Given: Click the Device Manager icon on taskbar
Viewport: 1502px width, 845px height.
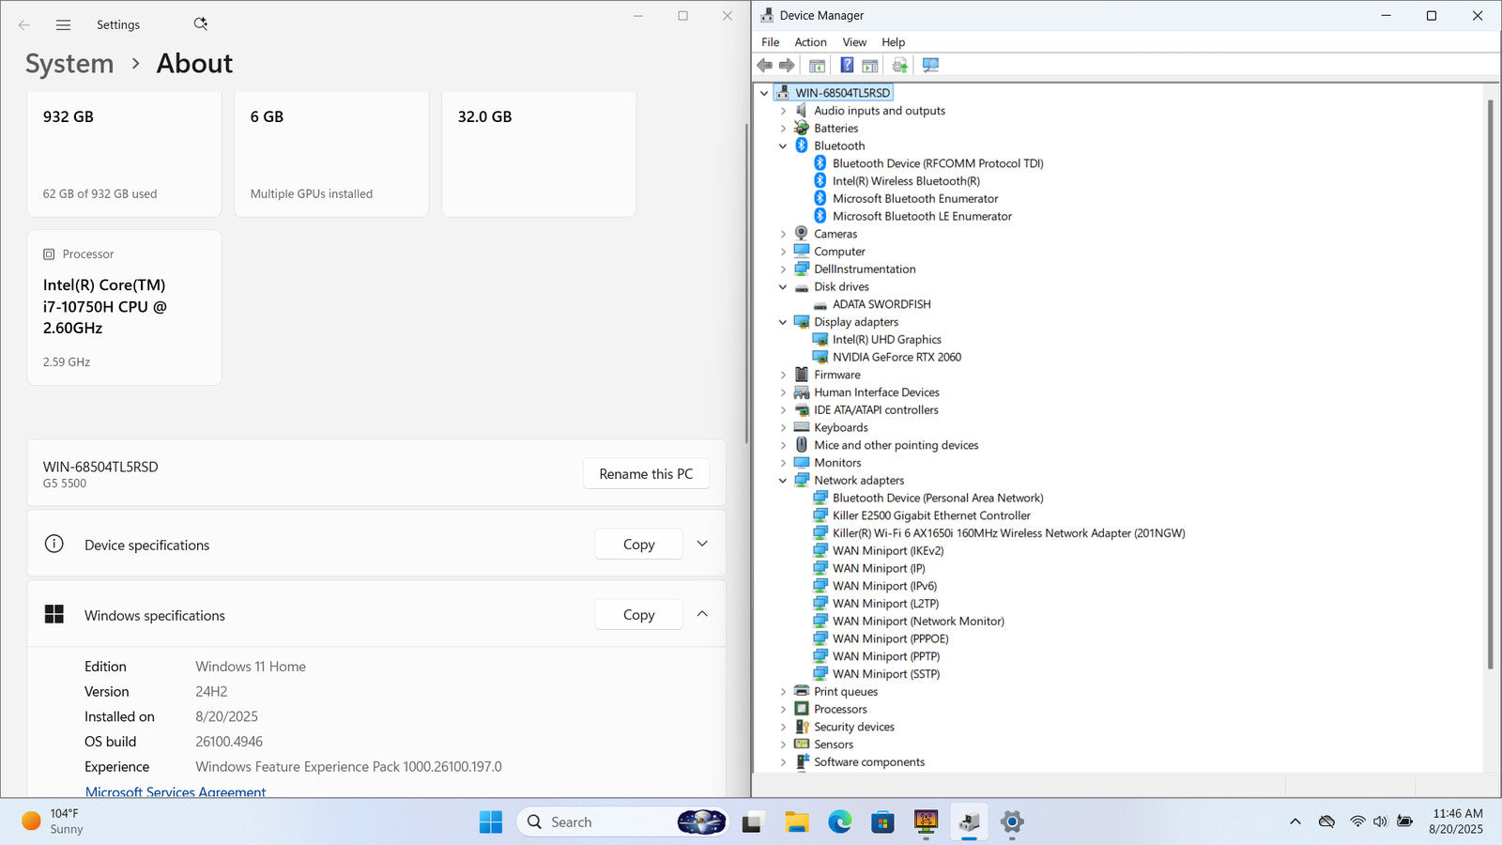Looking at the screenshot, I should (x=969, y=822).
